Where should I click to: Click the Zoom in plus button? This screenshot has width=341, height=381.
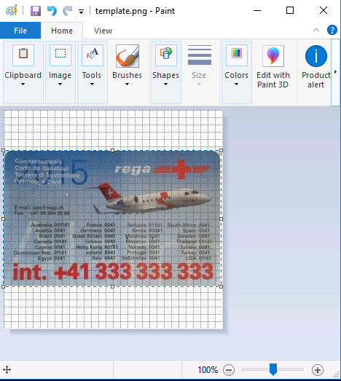point(318,370)
